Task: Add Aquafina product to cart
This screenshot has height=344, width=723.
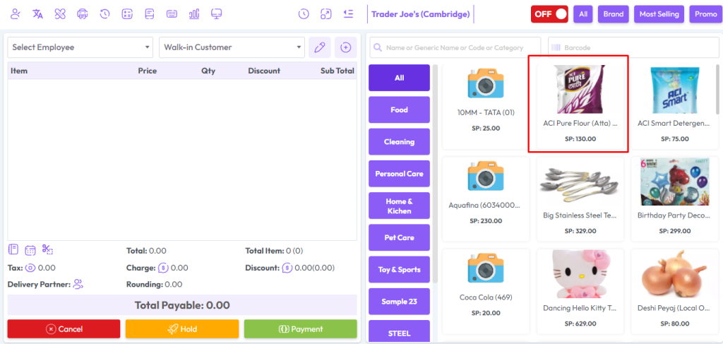Action: [x=486, y=199]
